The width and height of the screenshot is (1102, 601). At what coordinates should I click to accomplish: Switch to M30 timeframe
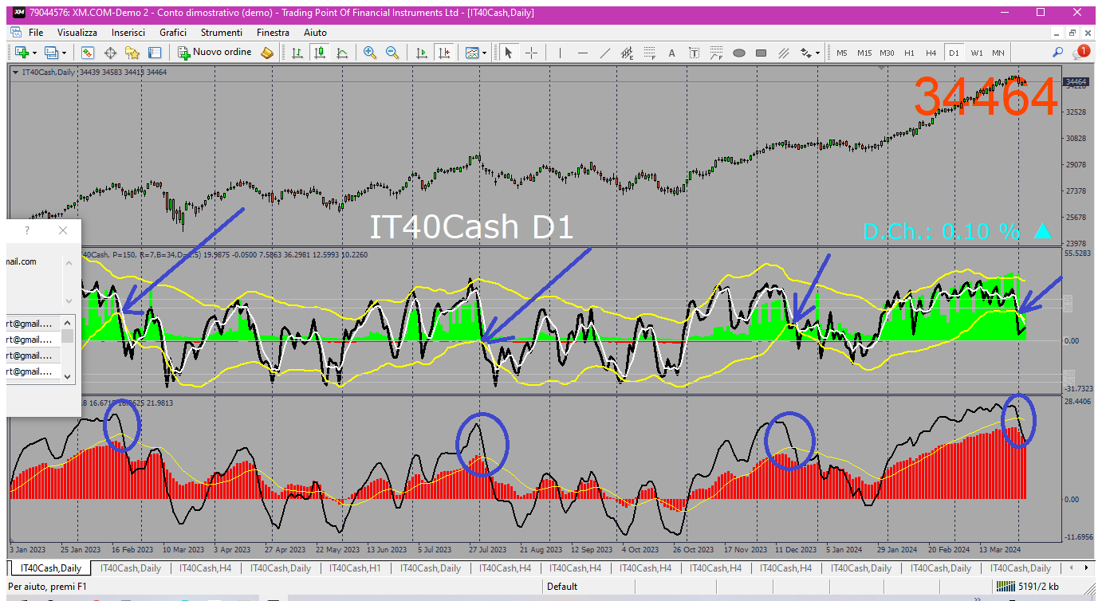(x=887, y=53)
